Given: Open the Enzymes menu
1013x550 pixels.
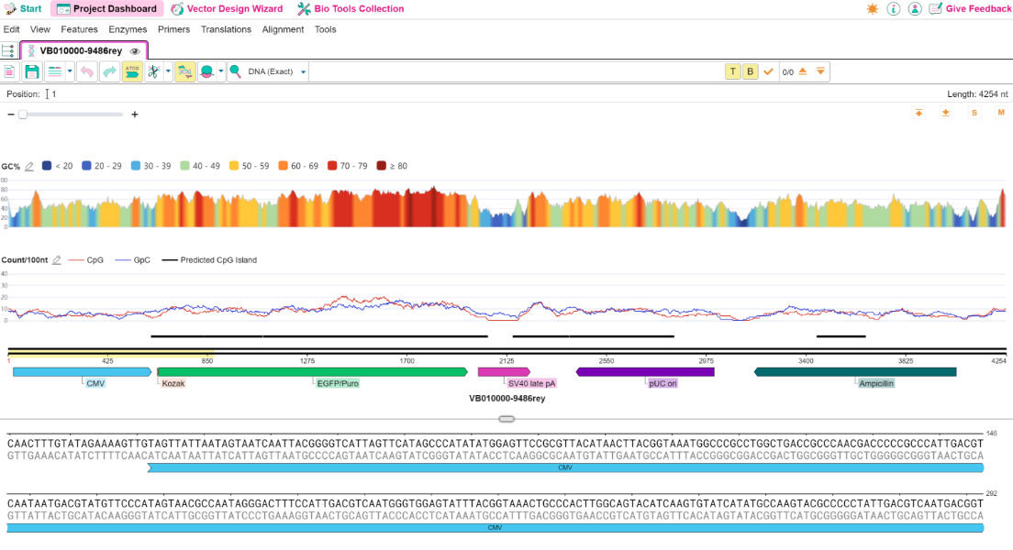Looking at the screenshot, I should click(x=128, y=29).
